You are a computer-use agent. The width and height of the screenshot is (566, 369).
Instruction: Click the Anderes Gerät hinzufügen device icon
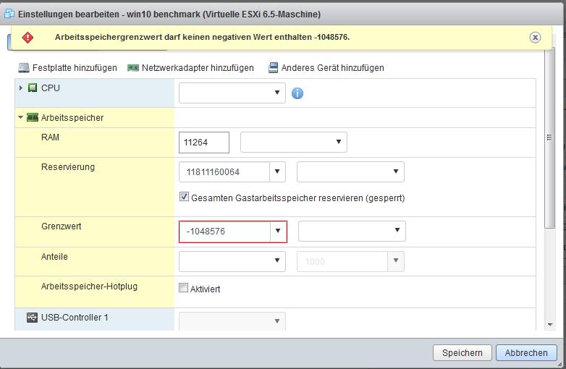tap(273, 68)
